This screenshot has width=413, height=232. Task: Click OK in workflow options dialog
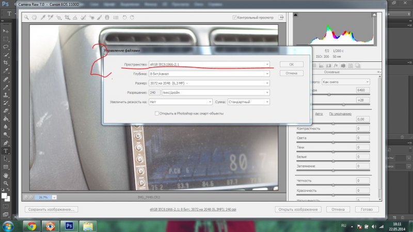point(291,64)
